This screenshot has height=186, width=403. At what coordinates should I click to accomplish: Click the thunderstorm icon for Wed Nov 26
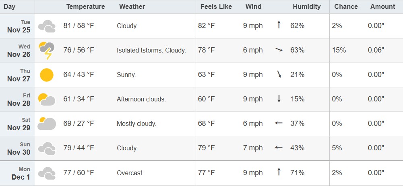coord(46,51)
